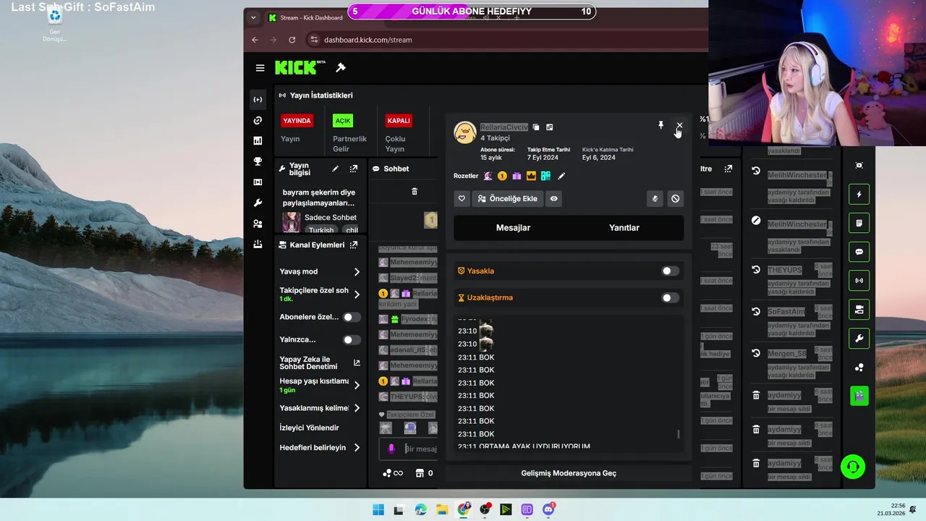Viewport: 926px width, 521px height.
Task: Click Gelişmiş Moderasyona Geç button
Action: point(569,473)
